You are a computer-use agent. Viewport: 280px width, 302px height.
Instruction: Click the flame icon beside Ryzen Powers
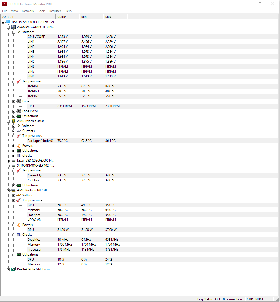[19, 146]
